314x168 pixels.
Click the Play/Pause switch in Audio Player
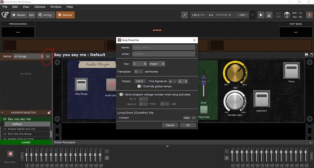pos(81,85)
